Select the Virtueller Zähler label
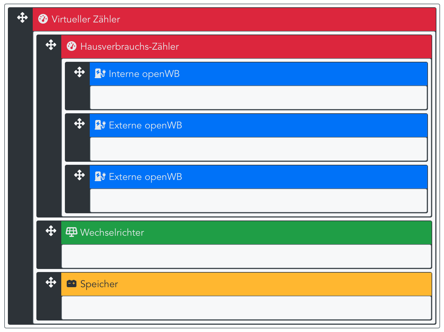 (x=86, y=19)
